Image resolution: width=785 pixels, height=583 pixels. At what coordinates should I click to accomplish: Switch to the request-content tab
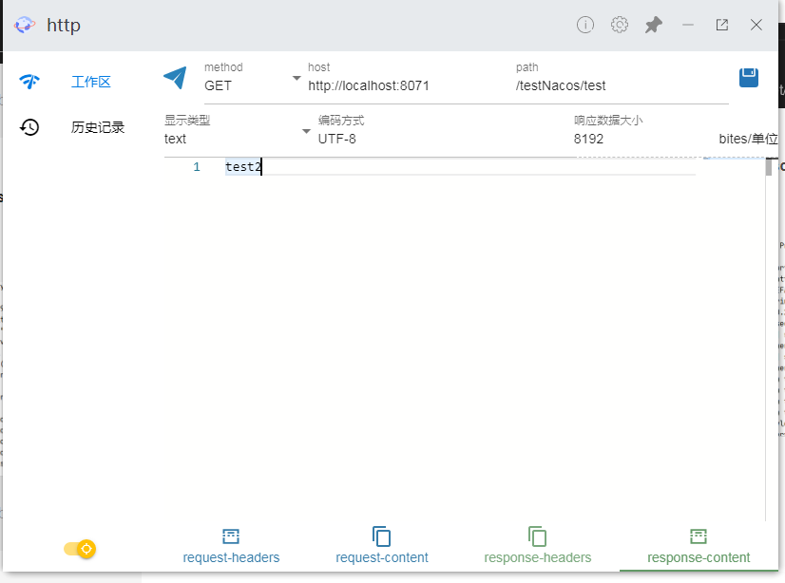tap(381, 546)
